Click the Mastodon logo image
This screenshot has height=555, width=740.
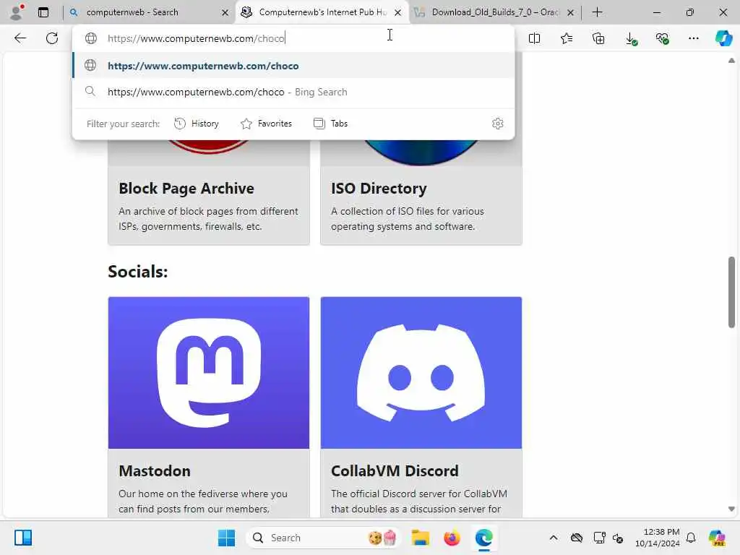[x=209, y=372]
